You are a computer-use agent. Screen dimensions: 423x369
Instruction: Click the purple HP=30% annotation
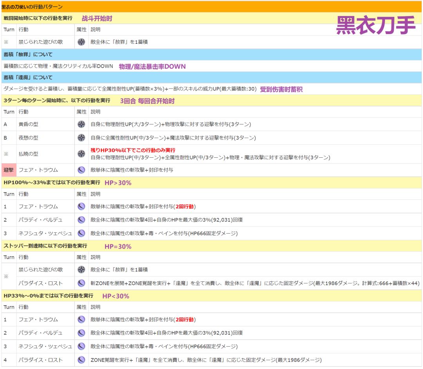pyautogui.click(x=118, y=247)
